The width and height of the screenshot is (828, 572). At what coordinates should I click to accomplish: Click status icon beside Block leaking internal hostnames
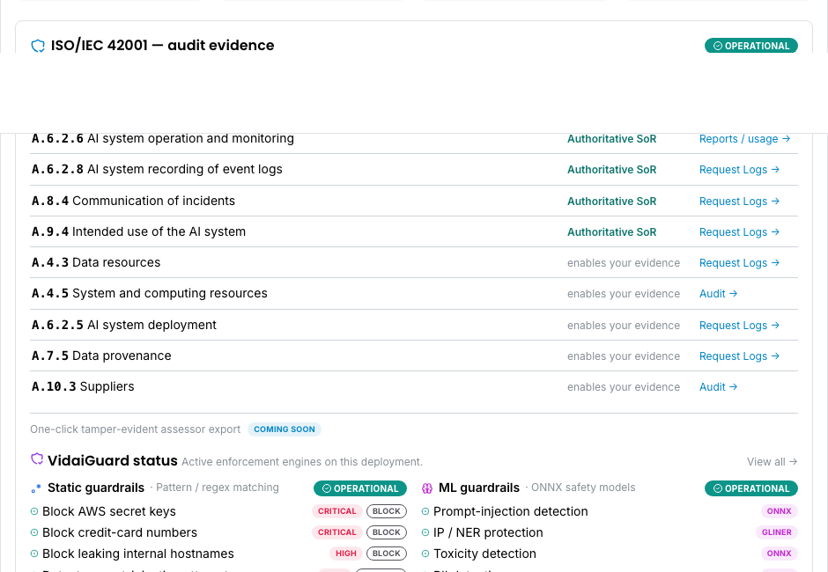tap(34, 554)
